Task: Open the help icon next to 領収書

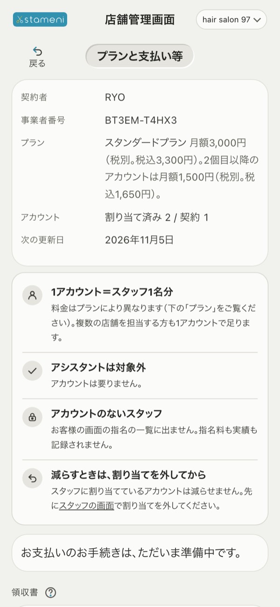Action: click(51, 593)
